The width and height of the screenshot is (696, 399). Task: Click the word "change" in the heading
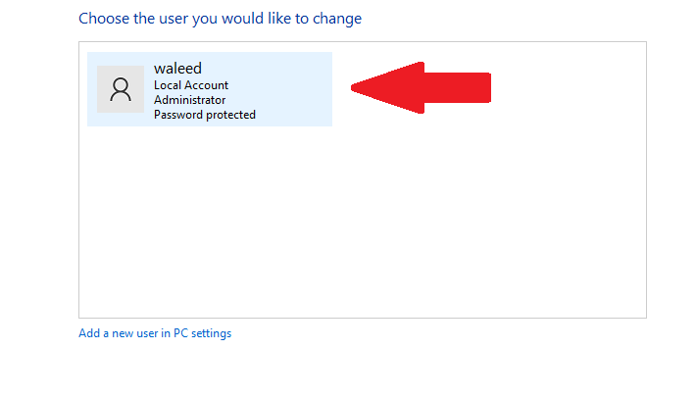coord(337,19)
